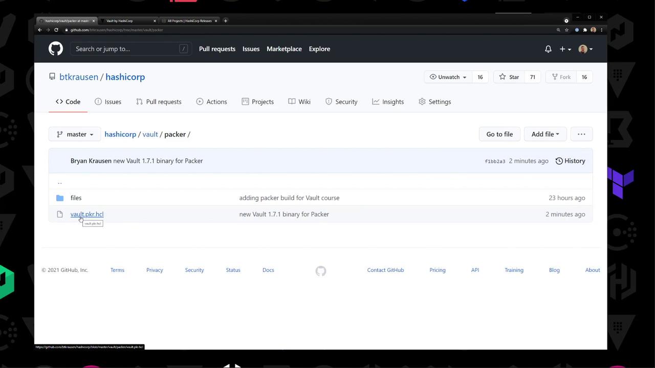The width and height of the screenshot is (655, 368).
Task: Click the browser back arrow
Action: pos(40,30)
